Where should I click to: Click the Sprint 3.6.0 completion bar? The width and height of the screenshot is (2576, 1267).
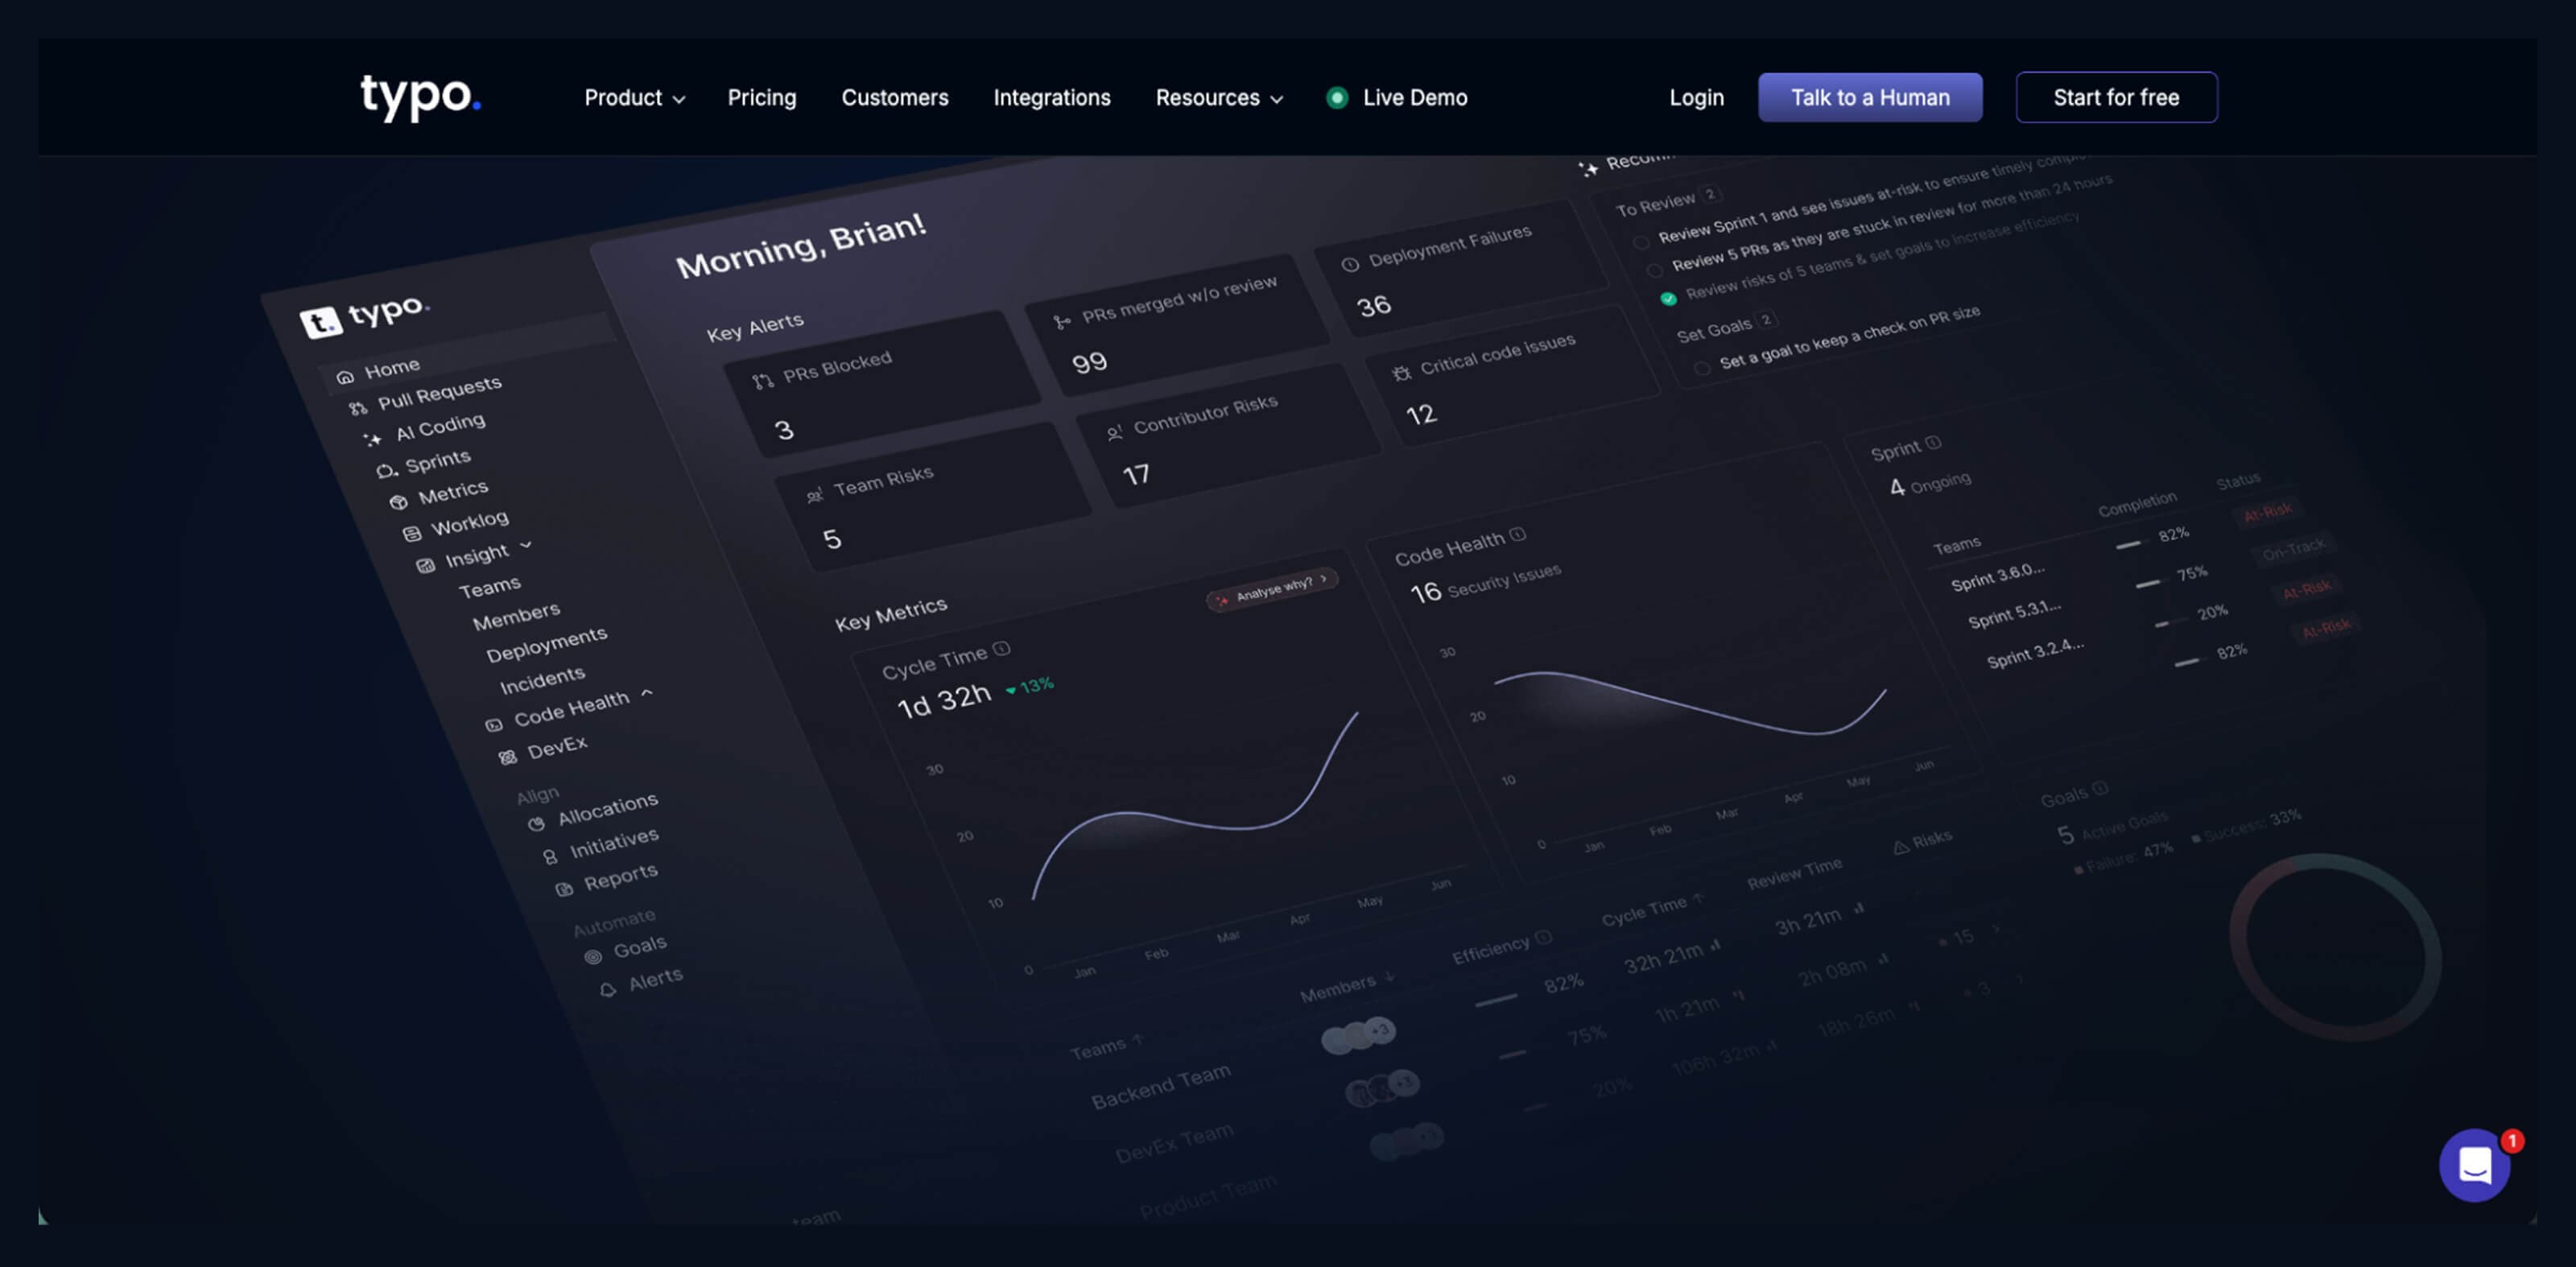tap(2128, 545)
